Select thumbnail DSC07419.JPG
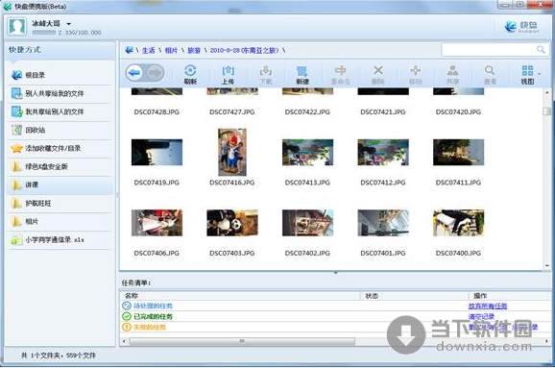 [157, 153]
